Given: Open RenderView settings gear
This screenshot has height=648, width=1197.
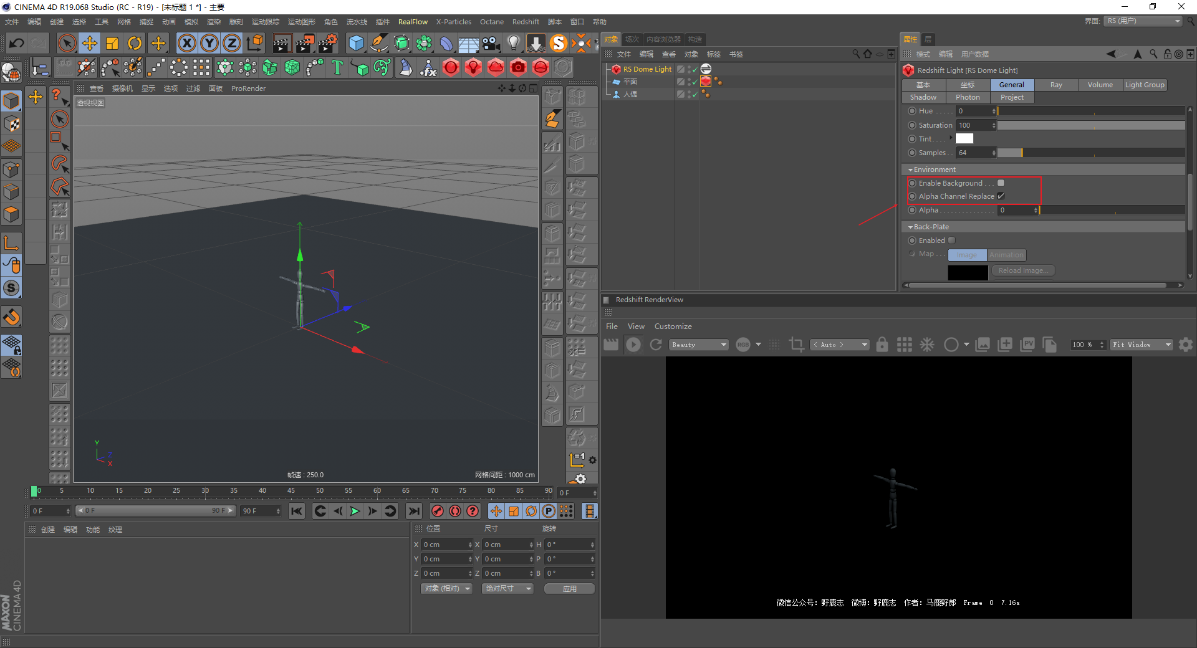Looking at the screenshot, I should tap(1186, 345).
